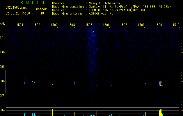This screenshot has height=116, width=183.
Task: Click the 0.6 kHz frequency label
Action: [x=2, y=110]
